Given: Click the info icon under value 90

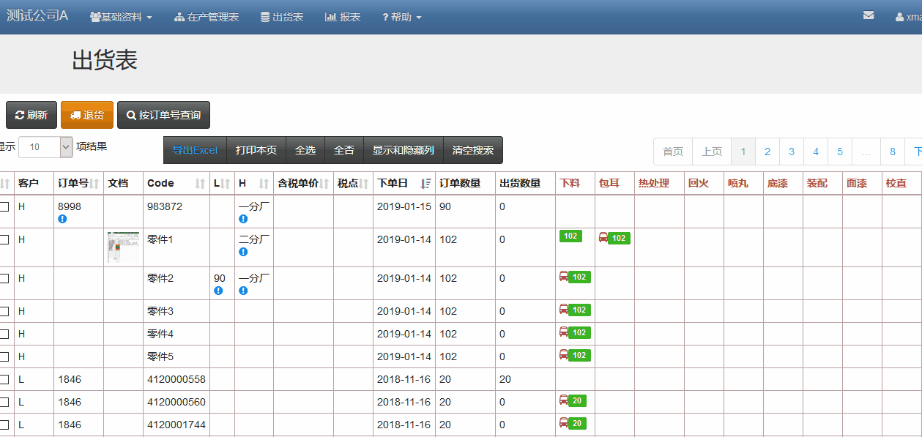Looking at the screenshot, I should point(218,291).
